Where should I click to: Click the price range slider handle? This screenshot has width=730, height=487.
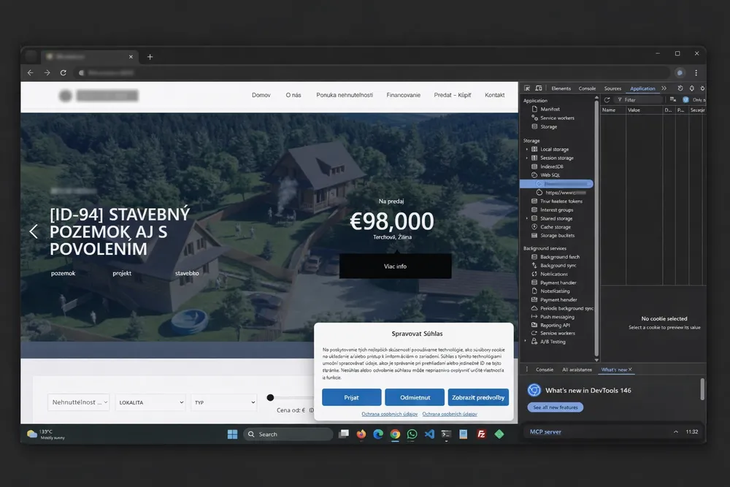pyautogui.click(x=271, y=398)
